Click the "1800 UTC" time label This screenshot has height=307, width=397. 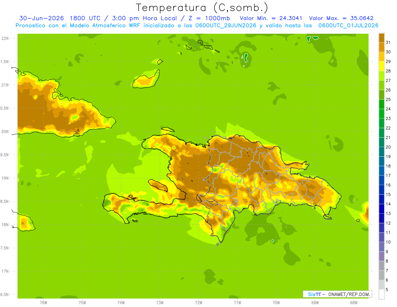(x=86, y=18)
